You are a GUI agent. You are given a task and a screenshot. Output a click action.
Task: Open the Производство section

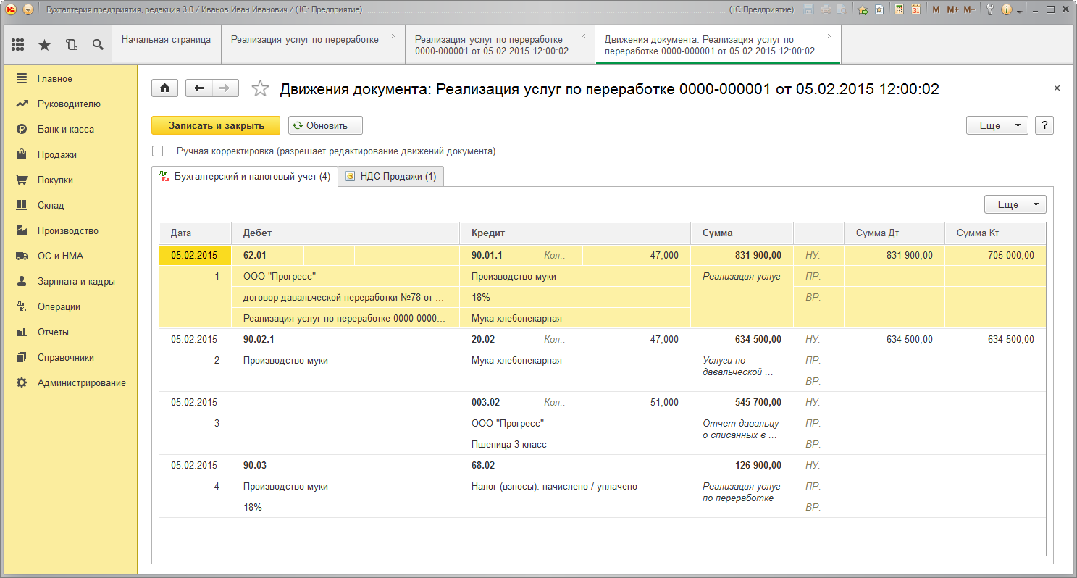[69, 230]
